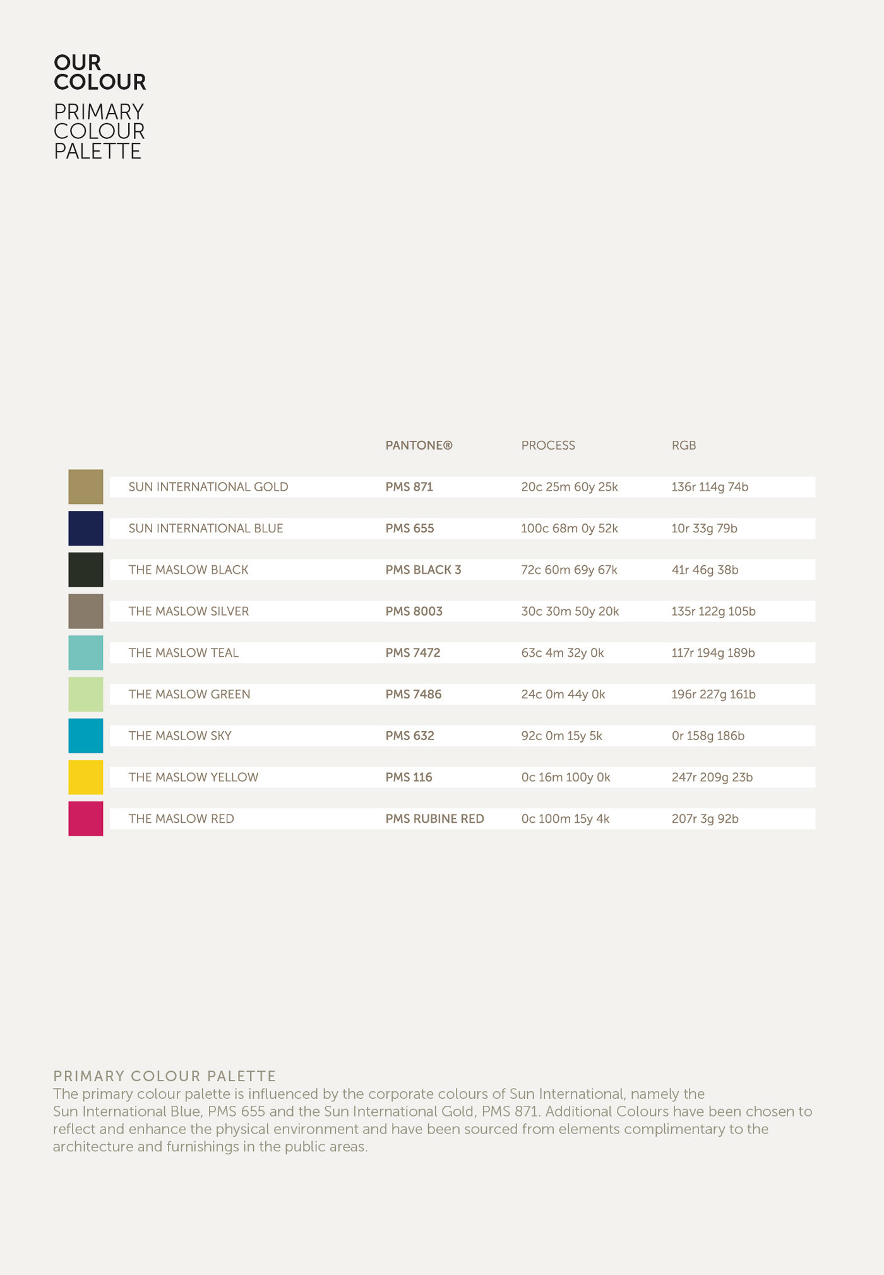The height and width of the screenshot is (1275, 884).
Task: Select the PMS 871 Pantone value
Action: (409, 487)
